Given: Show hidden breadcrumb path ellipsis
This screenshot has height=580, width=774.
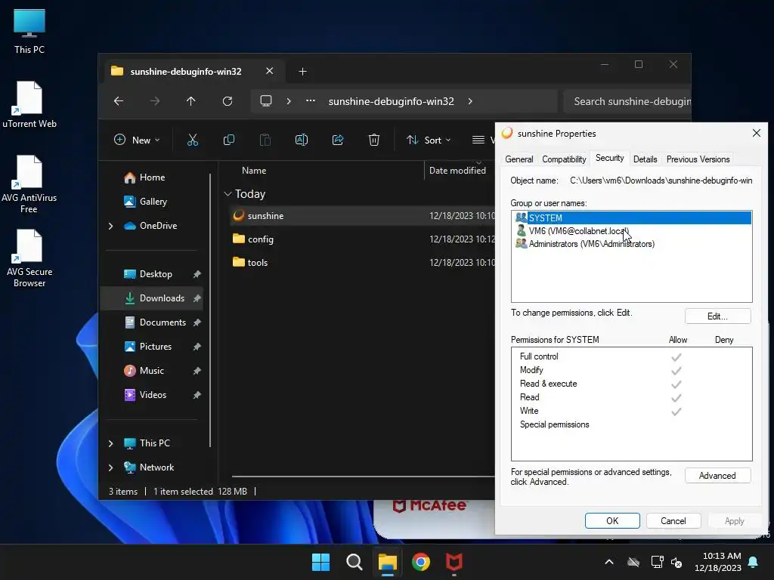Looking at the screenshot, I should (x=311, y=100).
